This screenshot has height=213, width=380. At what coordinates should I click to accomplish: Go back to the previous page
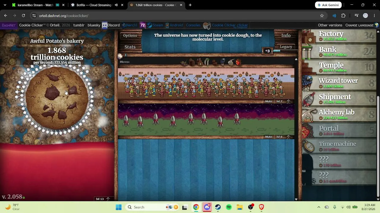[6, 16]
